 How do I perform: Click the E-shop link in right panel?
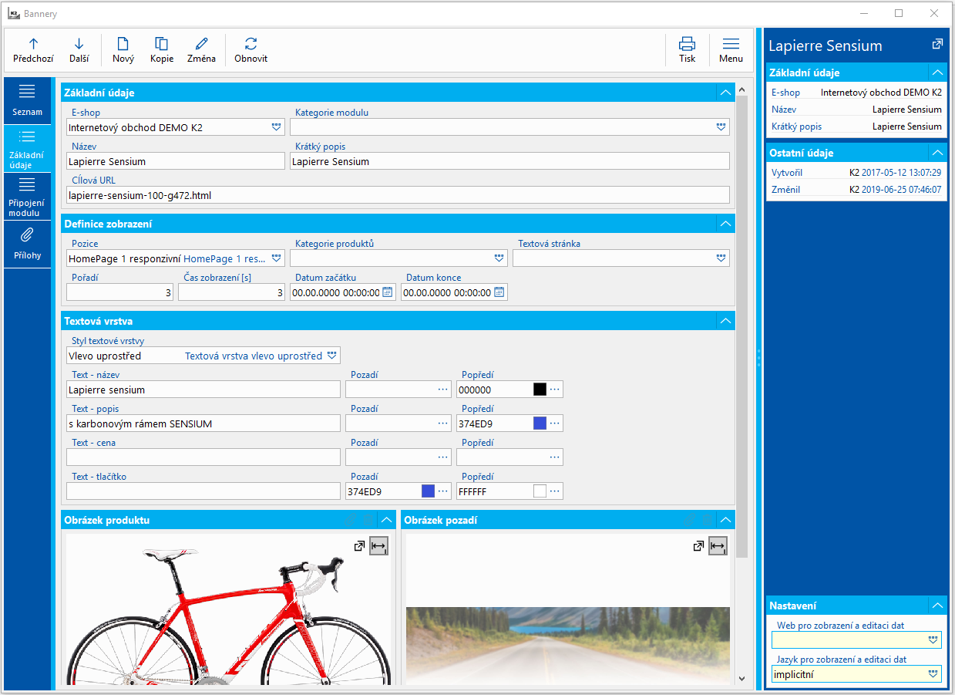[x=785, y=93]
